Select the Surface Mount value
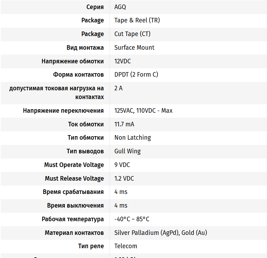 point(134,48)
